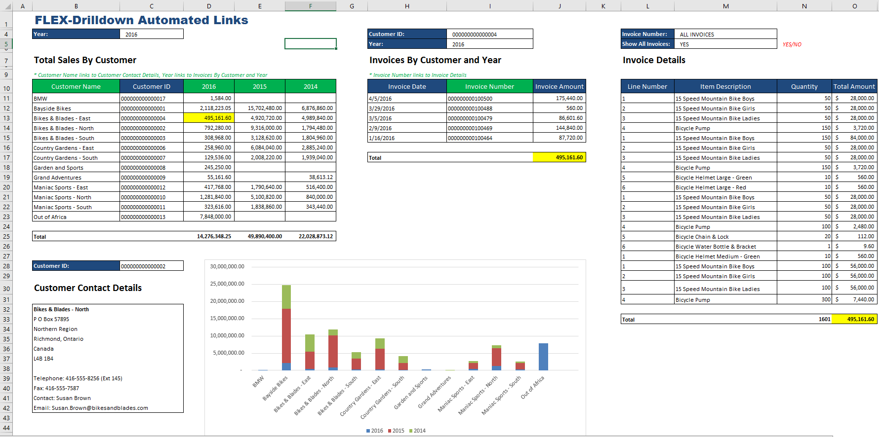Click the Customer Name table header
Screen dimensions: 879x437
[76, 86]
